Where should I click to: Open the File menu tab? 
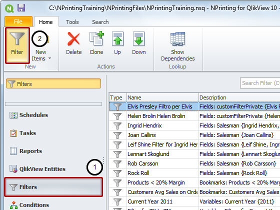coord(18,21)
